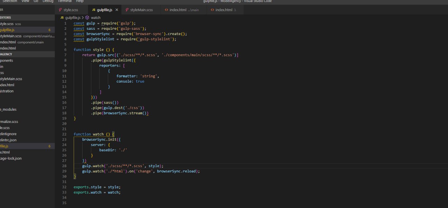This screenshot has width=448, height=208.
Task: Open the Debug menu
Action: pyautogui.click(x=48, y=1)
